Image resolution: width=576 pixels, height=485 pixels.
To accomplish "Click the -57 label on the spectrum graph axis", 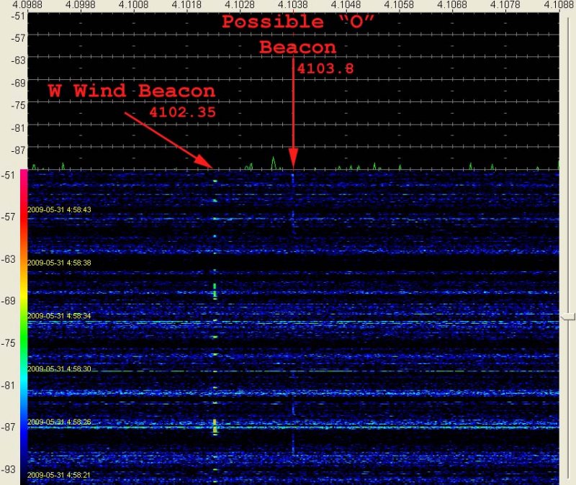I will [19, 38].
